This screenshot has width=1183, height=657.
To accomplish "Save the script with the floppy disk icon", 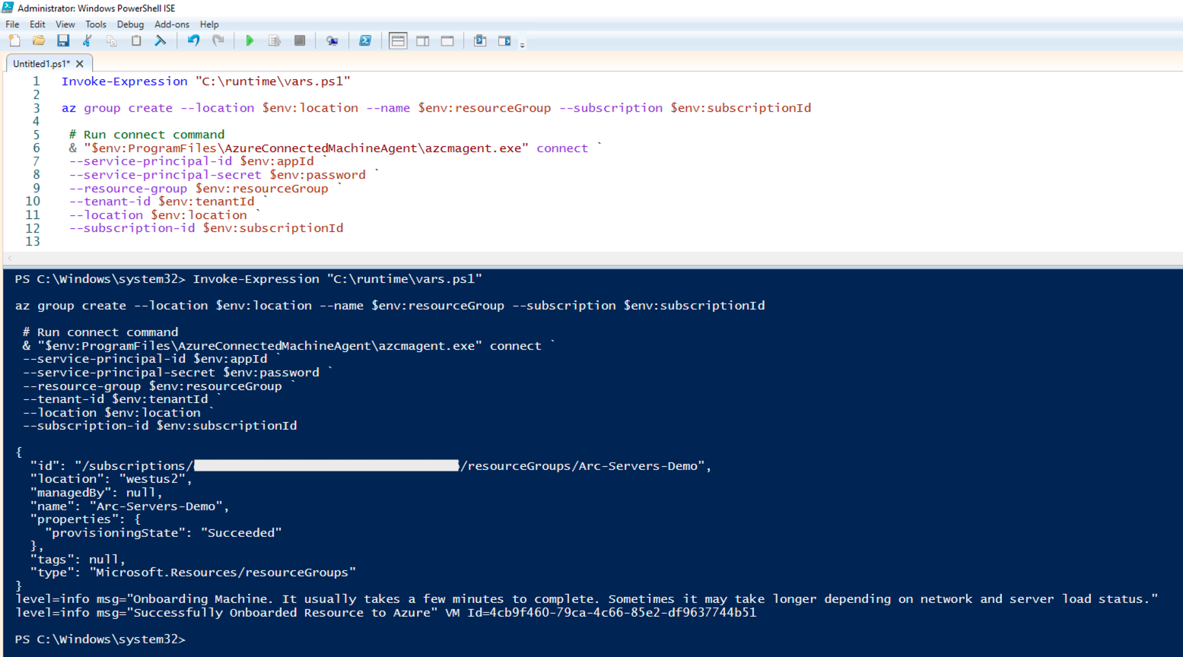I will pos(63,41).
